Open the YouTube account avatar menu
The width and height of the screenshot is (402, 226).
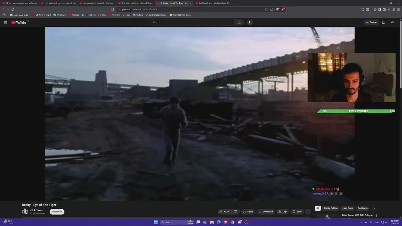(392, 22)
